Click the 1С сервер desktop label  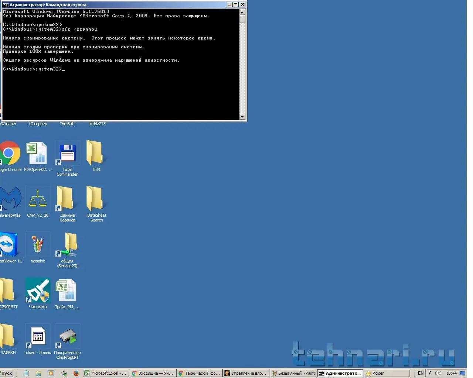pos(38,124)
